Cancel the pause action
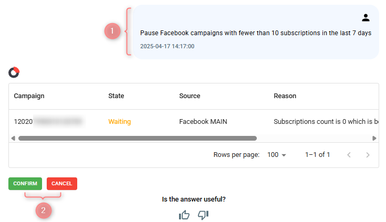 point(62,184)
